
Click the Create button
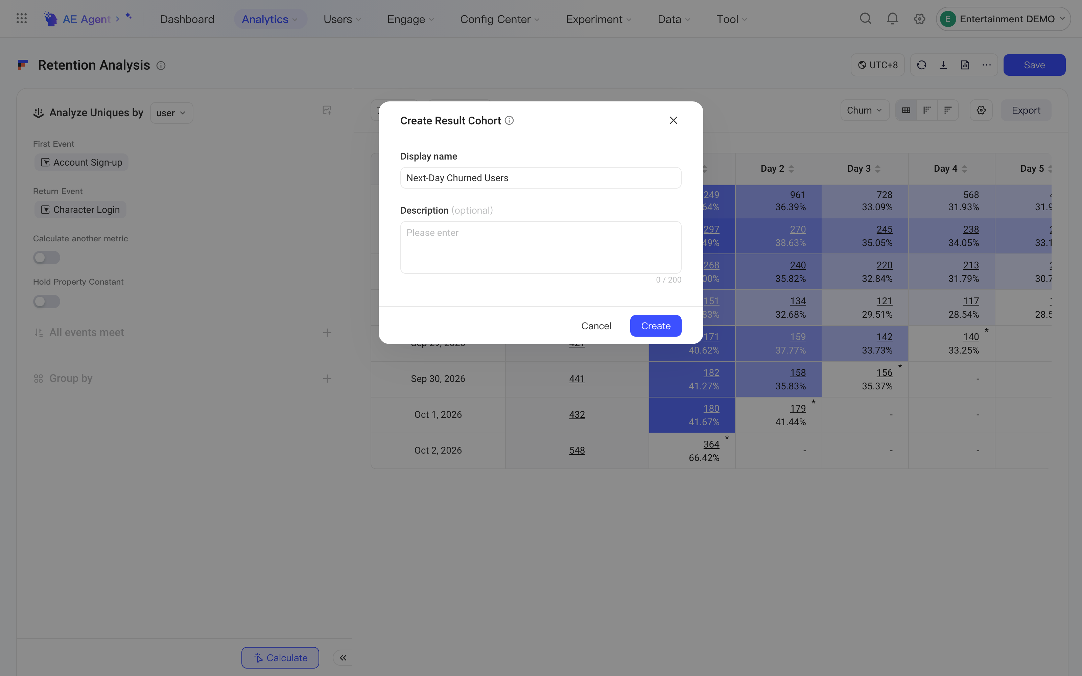click(x=656, y=326)
